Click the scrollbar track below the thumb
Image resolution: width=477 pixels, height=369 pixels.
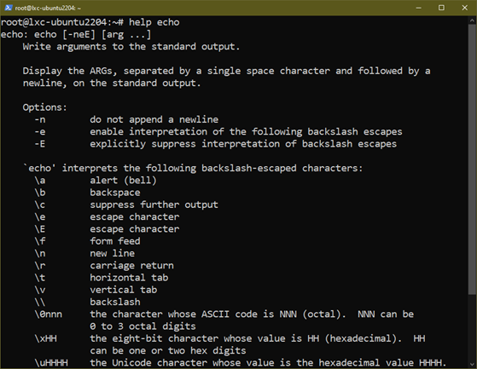pyautogui.click(x=472, y=326)
